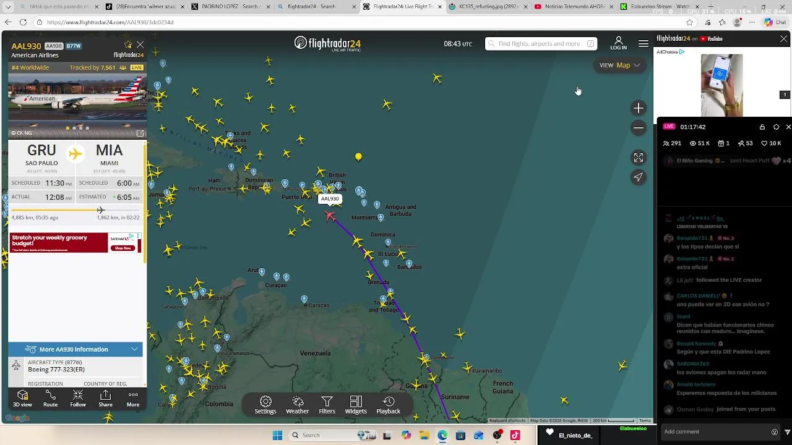Open map Settings
Image resolution: width=792 pixels, height=445 pixels.
coord(265,405)
